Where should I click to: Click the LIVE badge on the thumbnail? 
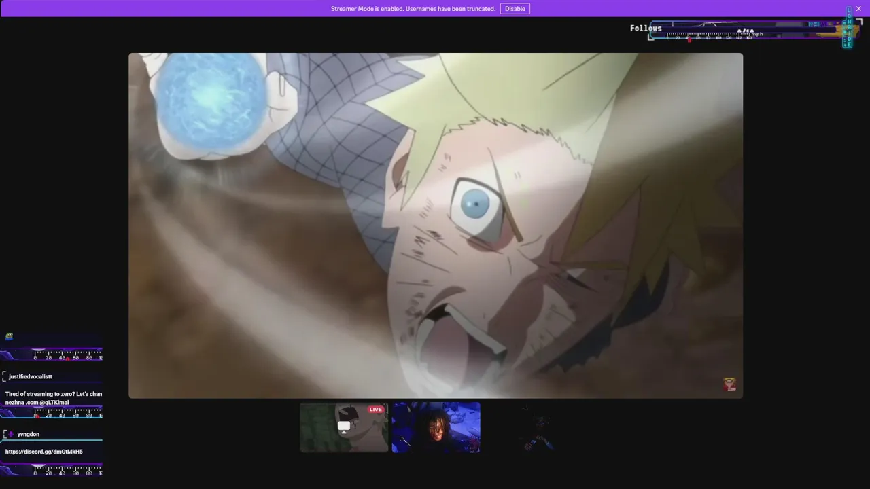click(376, 410)
